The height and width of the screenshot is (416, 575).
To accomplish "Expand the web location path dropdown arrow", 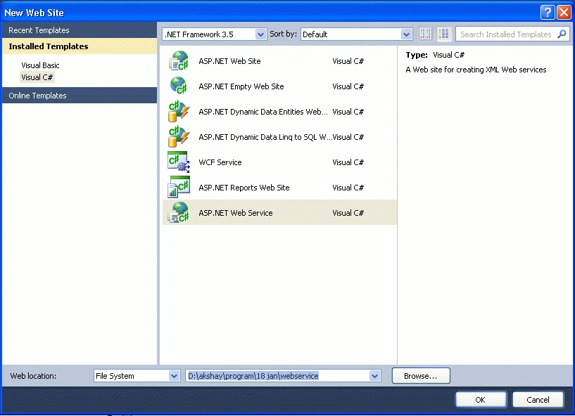I will point(374,376).
